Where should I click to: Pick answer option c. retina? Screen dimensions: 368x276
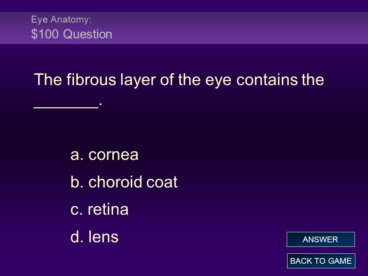100,209
